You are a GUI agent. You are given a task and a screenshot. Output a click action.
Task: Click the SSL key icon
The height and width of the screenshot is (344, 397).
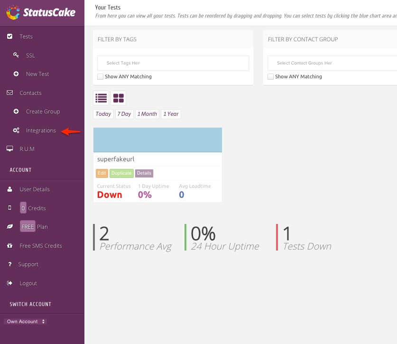point(16,56)
